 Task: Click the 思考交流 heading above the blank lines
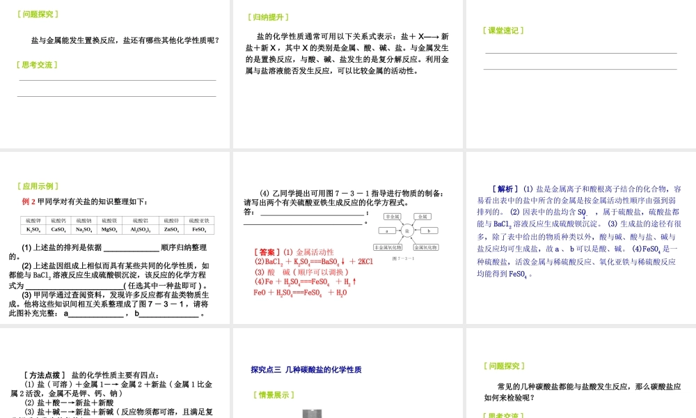(38, 65)
